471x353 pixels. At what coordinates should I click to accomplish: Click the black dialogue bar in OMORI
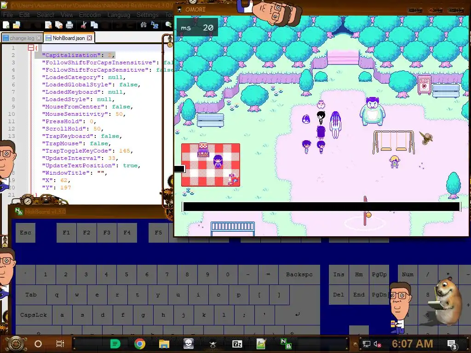tap(321, 207)
